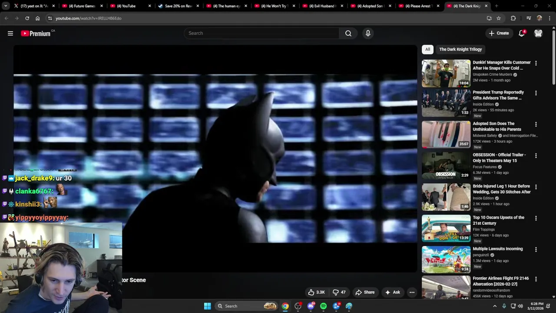
Task: Open Spotify from the taskbar
Action: 323,306
